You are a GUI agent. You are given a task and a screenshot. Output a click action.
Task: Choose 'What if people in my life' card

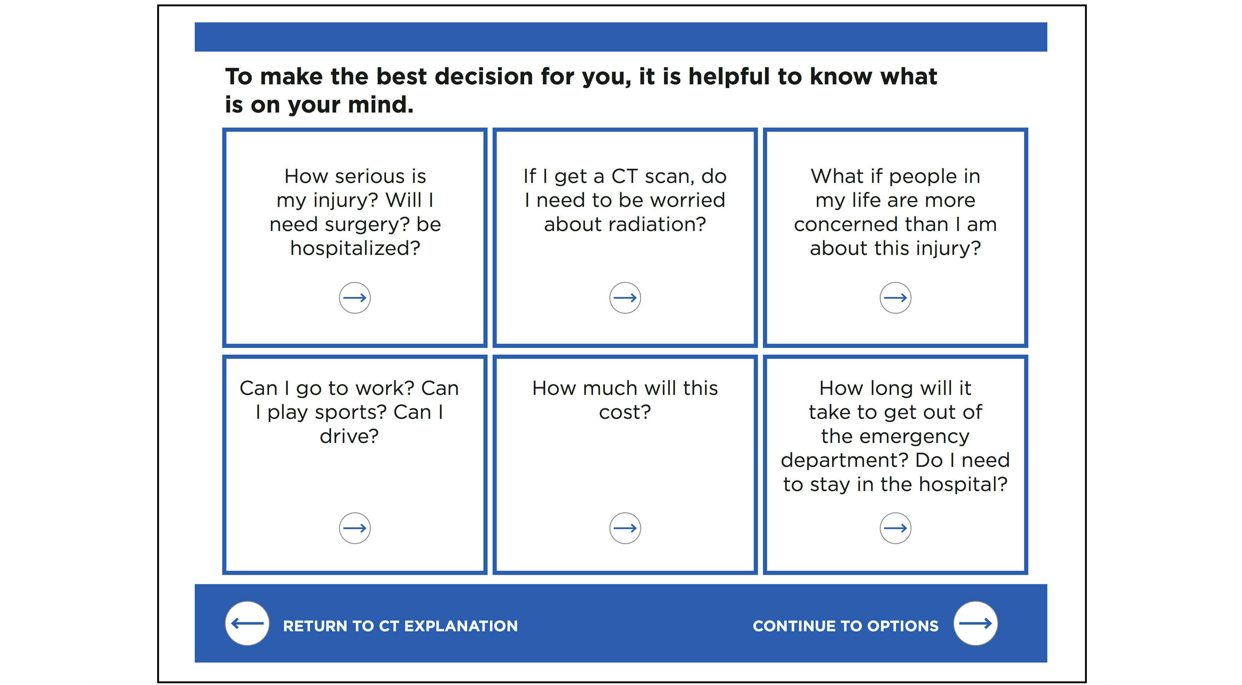click(x=895, y=212)
